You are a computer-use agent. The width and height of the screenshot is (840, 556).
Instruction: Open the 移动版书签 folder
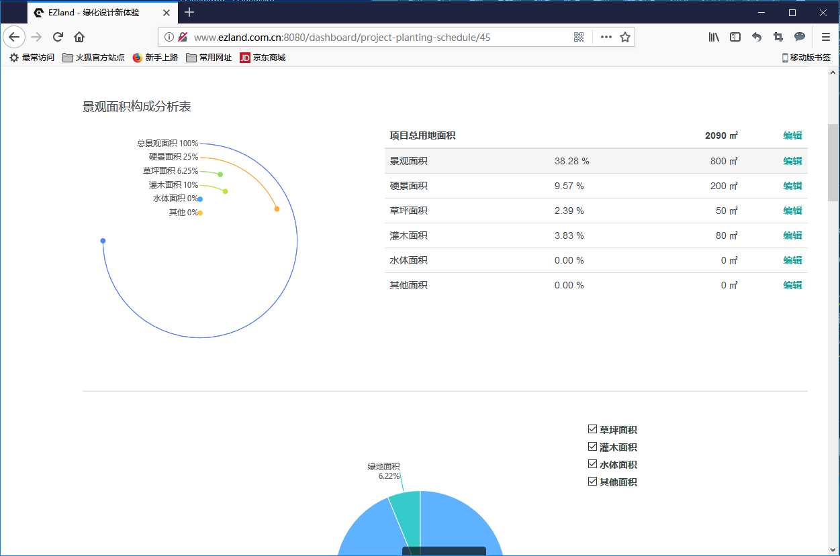point(806,58)
